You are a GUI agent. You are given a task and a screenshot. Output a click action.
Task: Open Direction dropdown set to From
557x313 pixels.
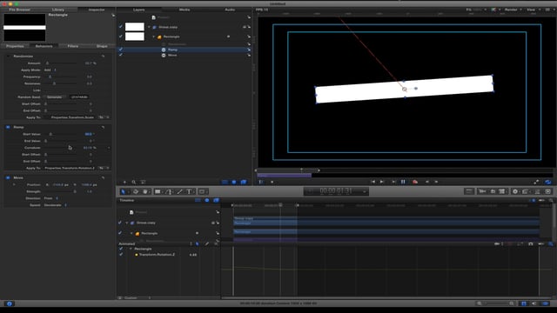[x=51, y=198]
